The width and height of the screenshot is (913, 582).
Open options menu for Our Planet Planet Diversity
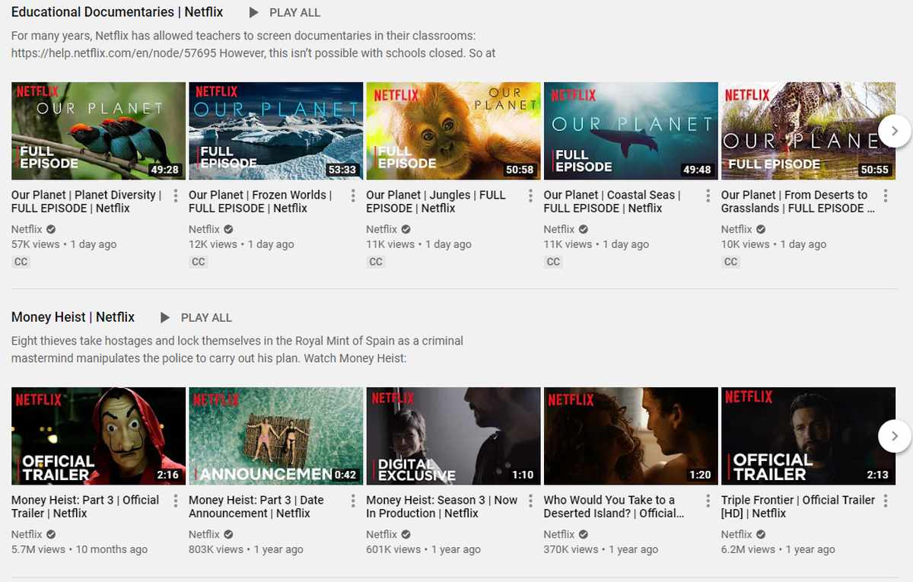coord(176,196)
